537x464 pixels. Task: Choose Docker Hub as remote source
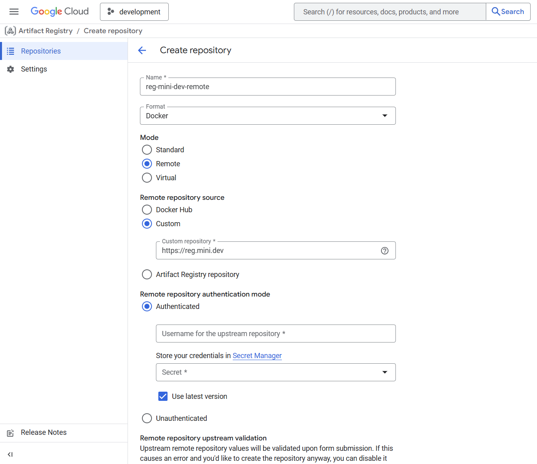[x=147, y=209]
